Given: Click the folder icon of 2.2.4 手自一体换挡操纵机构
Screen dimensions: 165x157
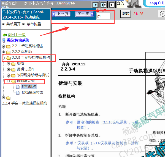Looking at the screenshot, I should click(x=8, y=98).
